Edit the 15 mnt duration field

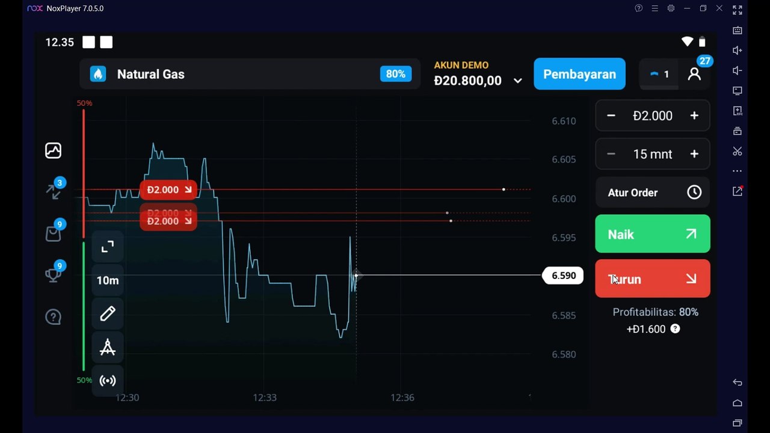[653, 154]
